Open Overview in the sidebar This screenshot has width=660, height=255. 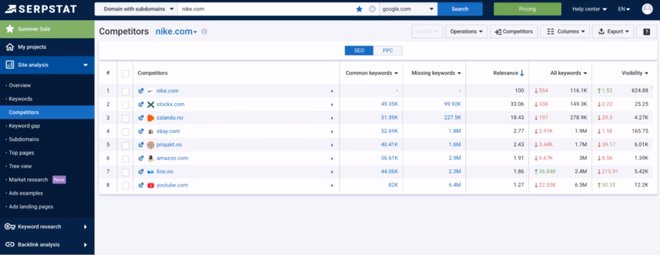point(20,86)
